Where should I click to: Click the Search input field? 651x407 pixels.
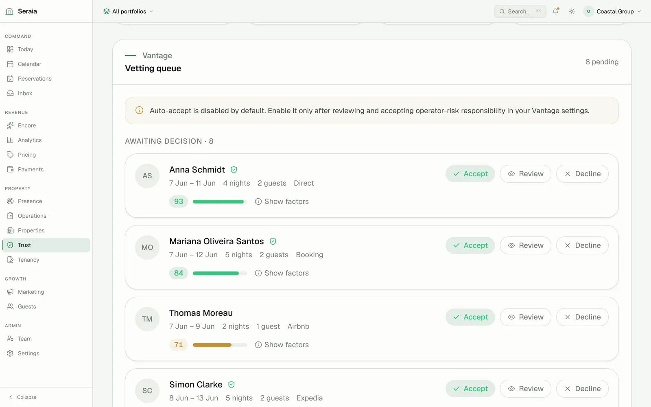[520, 11]
